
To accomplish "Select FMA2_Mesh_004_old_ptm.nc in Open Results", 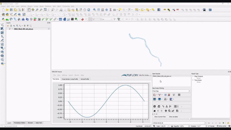I will click(x=162, y=76).
